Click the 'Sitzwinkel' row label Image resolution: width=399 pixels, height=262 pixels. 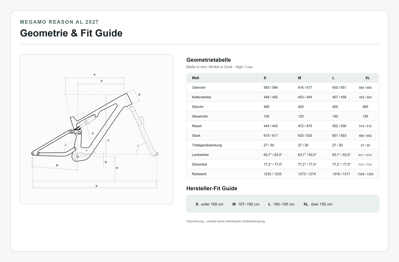(x=199, y=165)
